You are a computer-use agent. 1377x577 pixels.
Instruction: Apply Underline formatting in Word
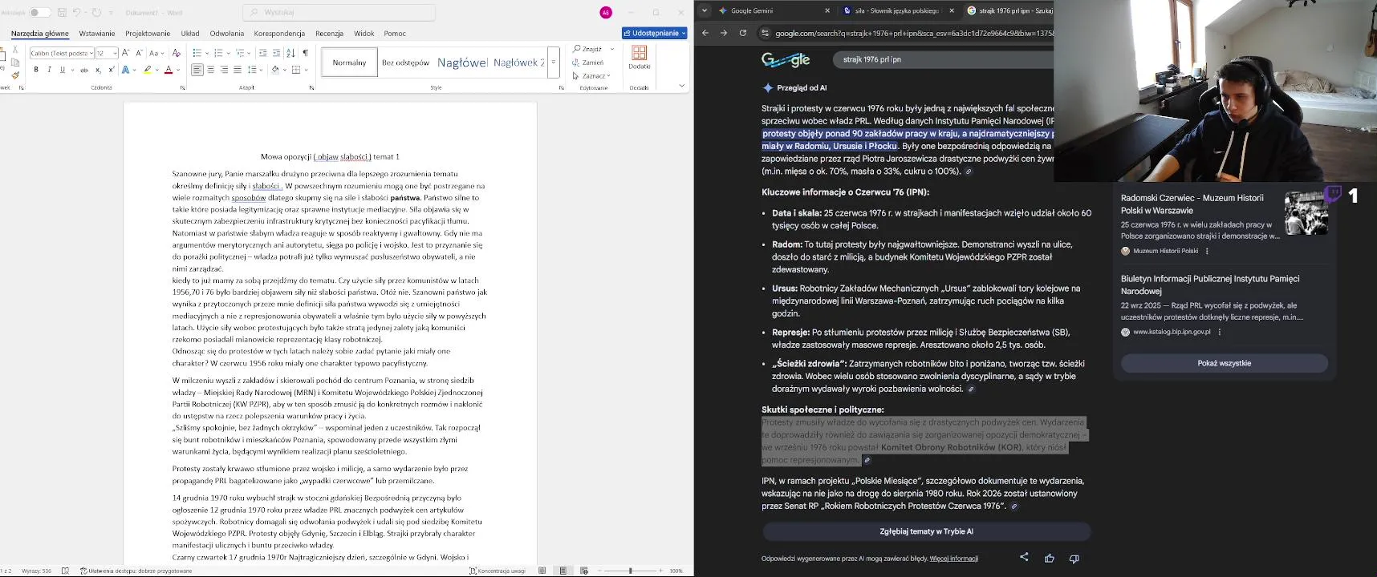[x=62, y=70]
